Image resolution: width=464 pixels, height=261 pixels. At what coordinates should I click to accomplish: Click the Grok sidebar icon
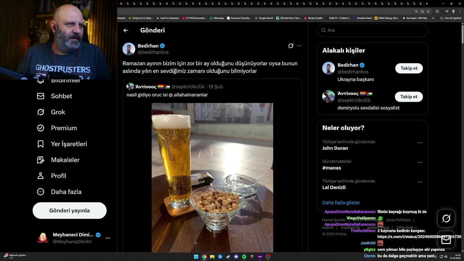point(41,112)
